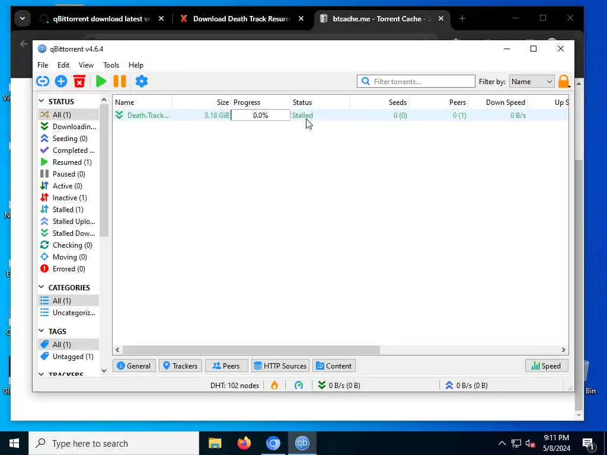Select the Checking (0) filter

(x=69, y=245)
